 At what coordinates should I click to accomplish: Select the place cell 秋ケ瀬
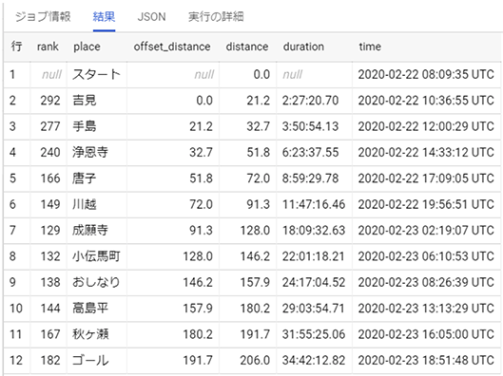point(90,334)
